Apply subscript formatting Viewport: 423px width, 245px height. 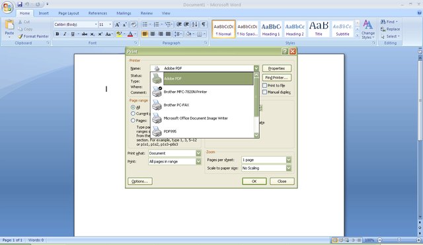93,34
